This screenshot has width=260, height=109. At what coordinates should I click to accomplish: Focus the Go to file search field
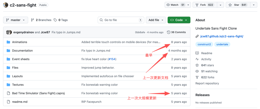coord(121,20)
